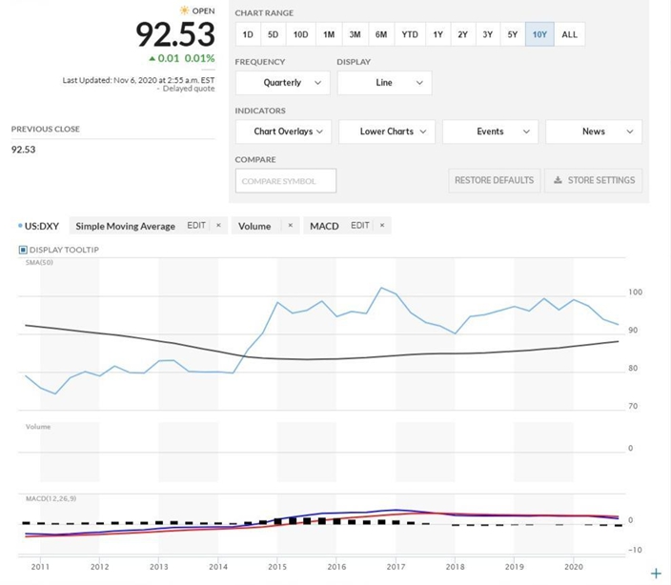
Task: Click the 2011 x-axis year label
Action: [40, 567]
